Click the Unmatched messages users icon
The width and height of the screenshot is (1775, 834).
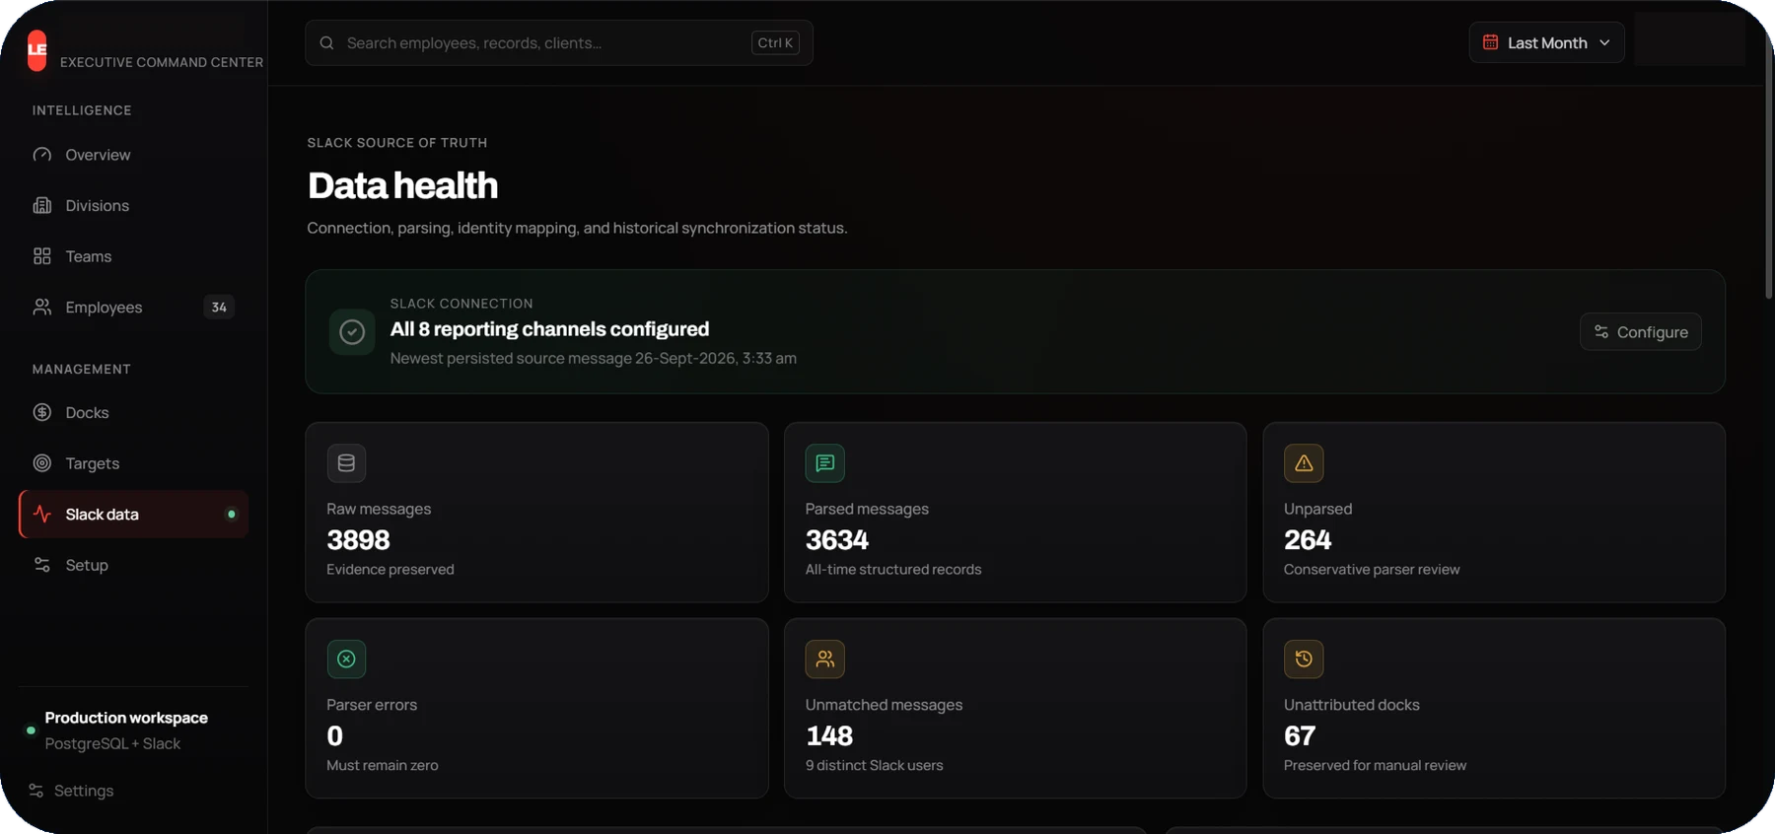(x=824, y=659)
